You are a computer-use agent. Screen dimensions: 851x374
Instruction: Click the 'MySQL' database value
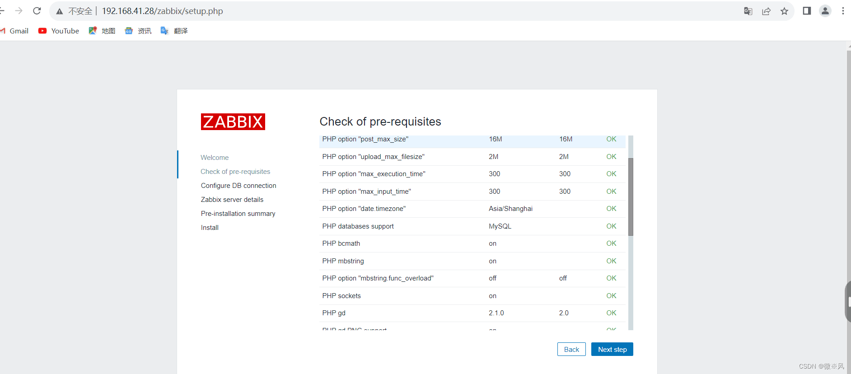[500, 226]
